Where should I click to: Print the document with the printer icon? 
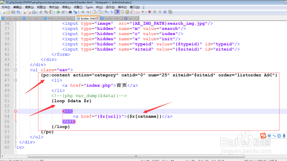tap(34, 12)
